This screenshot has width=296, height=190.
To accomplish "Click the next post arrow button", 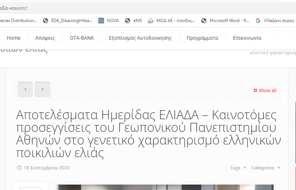I will (x=42, y=90).
